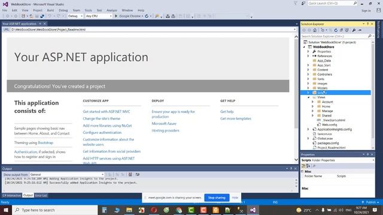Open the Tools menu
This screenshot has width=383, height=215.
tap(88, 10)
